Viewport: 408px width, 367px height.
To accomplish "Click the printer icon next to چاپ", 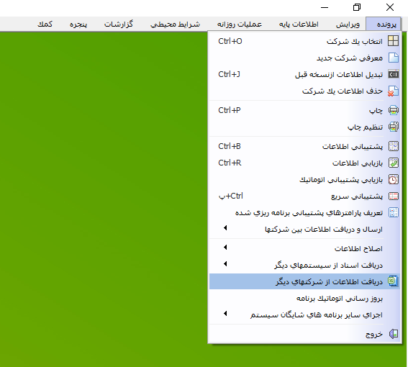I will (x=393, y=110).
